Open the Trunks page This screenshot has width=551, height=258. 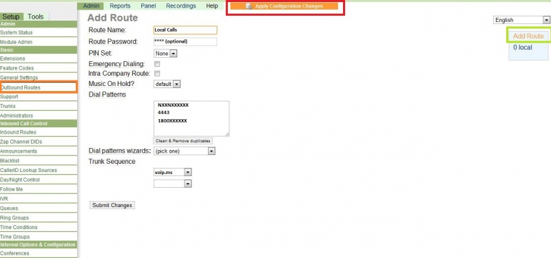39,106
